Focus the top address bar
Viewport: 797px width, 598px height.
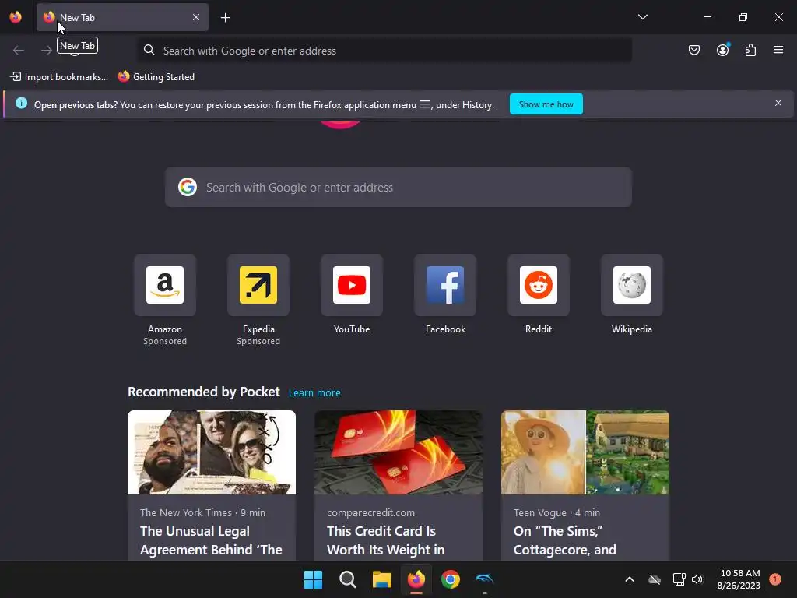(x=384, y=51)
